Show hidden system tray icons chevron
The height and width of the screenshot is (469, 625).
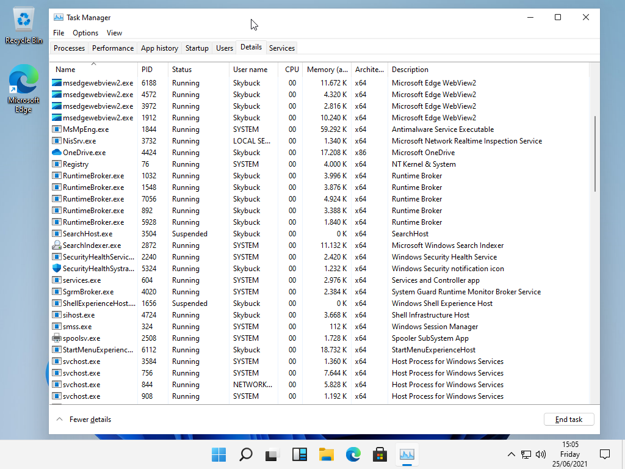(x=511, y=454)
